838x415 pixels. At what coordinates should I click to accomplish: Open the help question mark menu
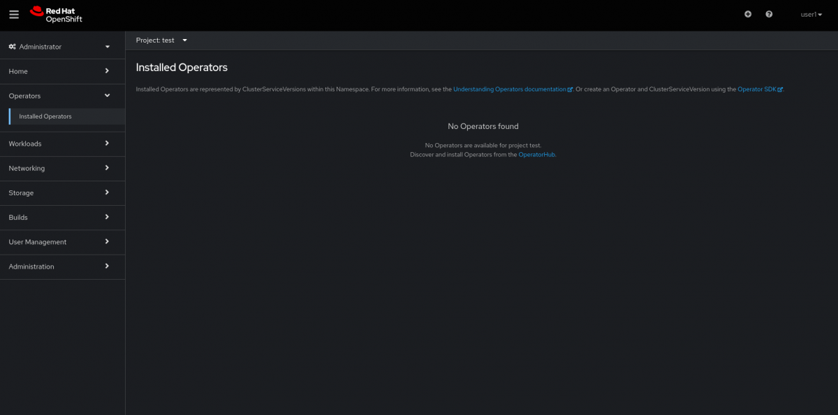click(x=769, y=14)
